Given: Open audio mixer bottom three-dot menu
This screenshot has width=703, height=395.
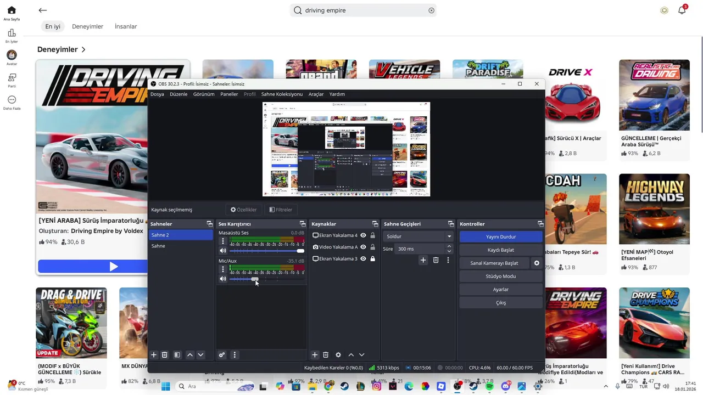Looking at the screenshot, I should point(235,355).
